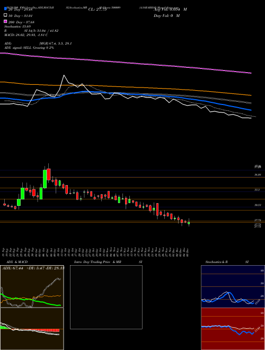
Task: Click the CL: 27.75 closing price text
Action: pyautogui.click(x=98, y=10)
